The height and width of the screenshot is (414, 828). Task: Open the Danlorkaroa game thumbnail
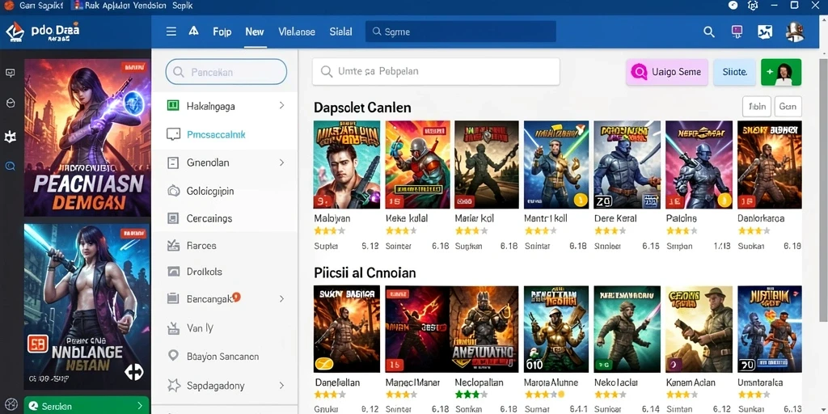click(x=770, y=165)
